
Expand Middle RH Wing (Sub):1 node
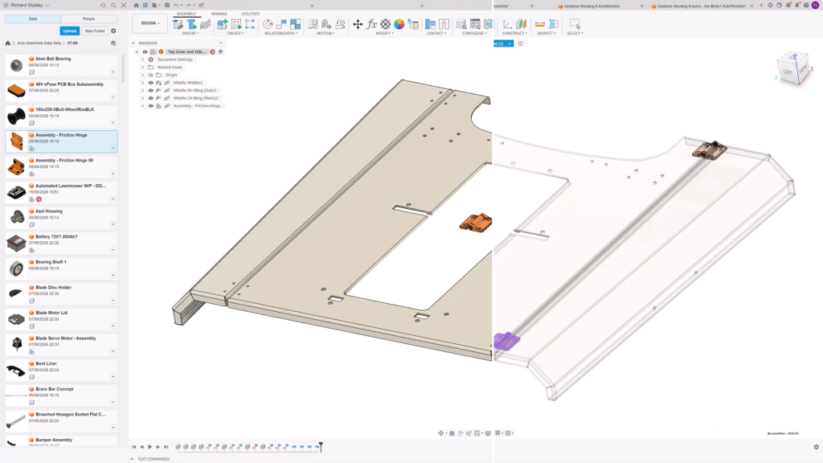point(143,90)
